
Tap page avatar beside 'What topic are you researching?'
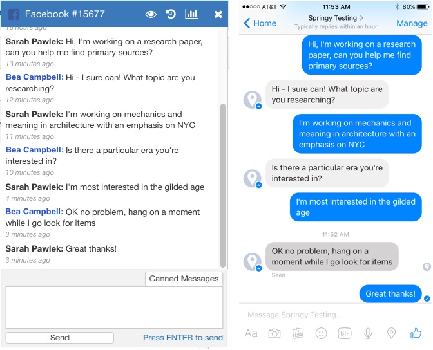point(253,100)
